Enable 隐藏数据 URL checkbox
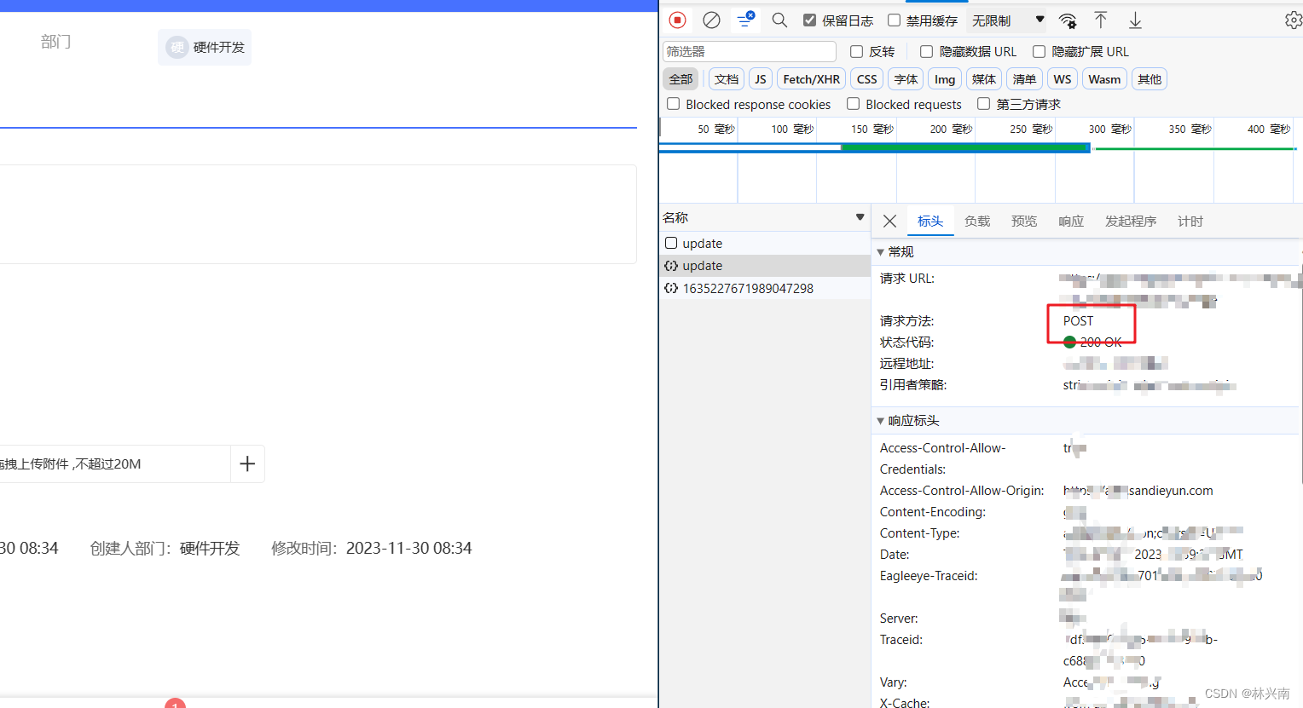1303x708 pixels. point(926,51)
